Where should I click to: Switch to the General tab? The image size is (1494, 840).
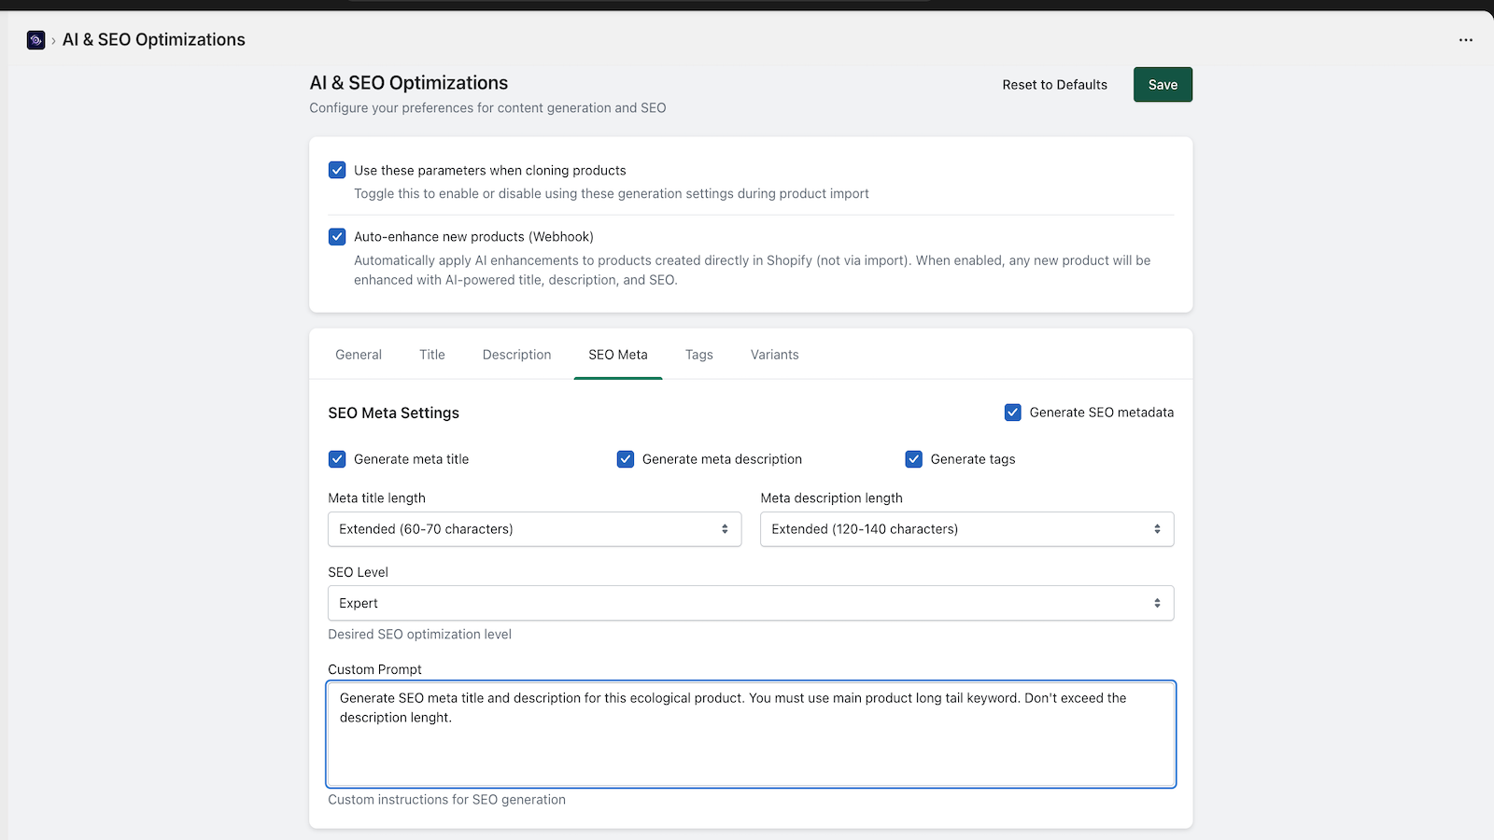pyautogui.click(x=359, y=355)
